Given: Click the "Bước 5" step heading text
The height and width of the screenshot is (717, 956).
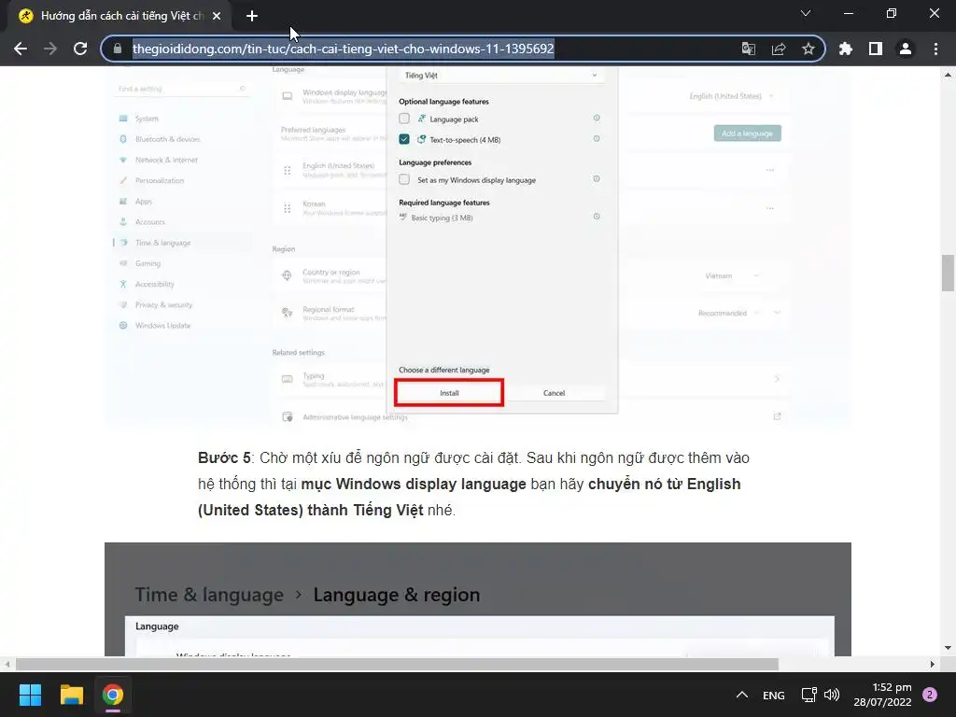Looking at the screenshot, I should [x=224, y=457].
